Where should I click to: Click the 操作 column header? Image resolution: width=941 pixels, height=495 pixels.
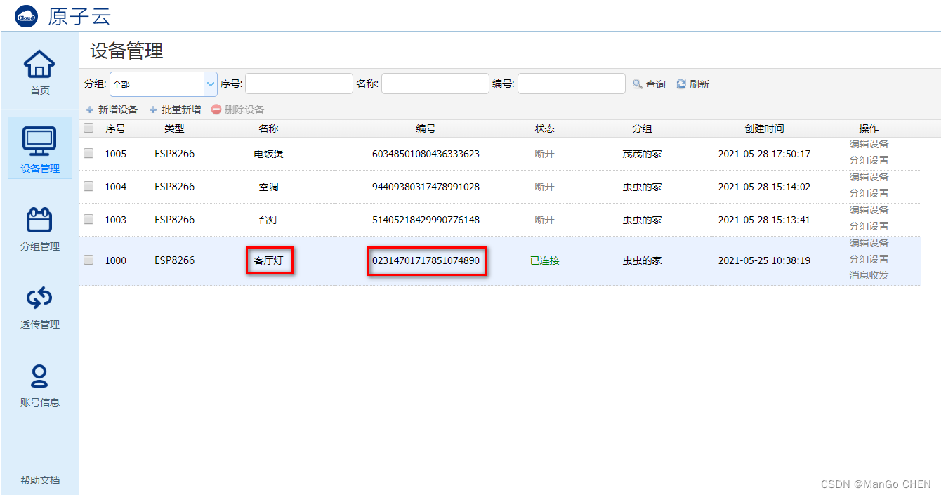[x=869, y=128]
